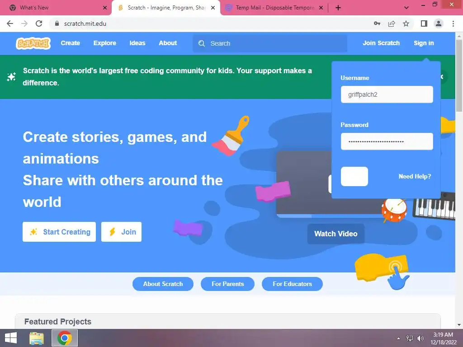The height and width of the screenshot is (347, 463).
Task: Open the Windows Start menu
Action: (x=11, y=338)
